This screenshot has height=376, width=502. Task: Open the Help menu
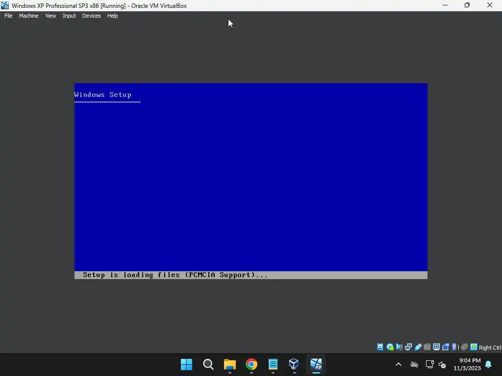pyautogui.click(x=112, y=16)
